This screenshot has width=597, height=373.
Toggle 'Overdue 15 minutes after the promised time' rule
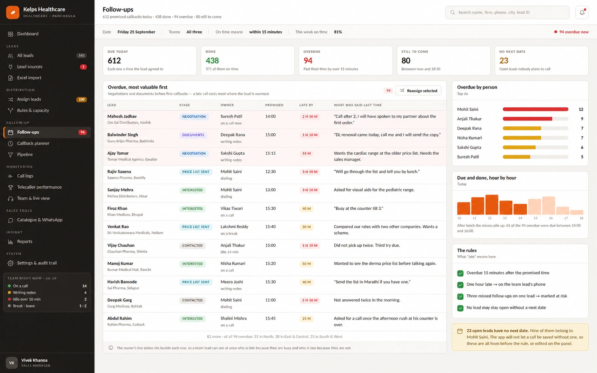460,273
